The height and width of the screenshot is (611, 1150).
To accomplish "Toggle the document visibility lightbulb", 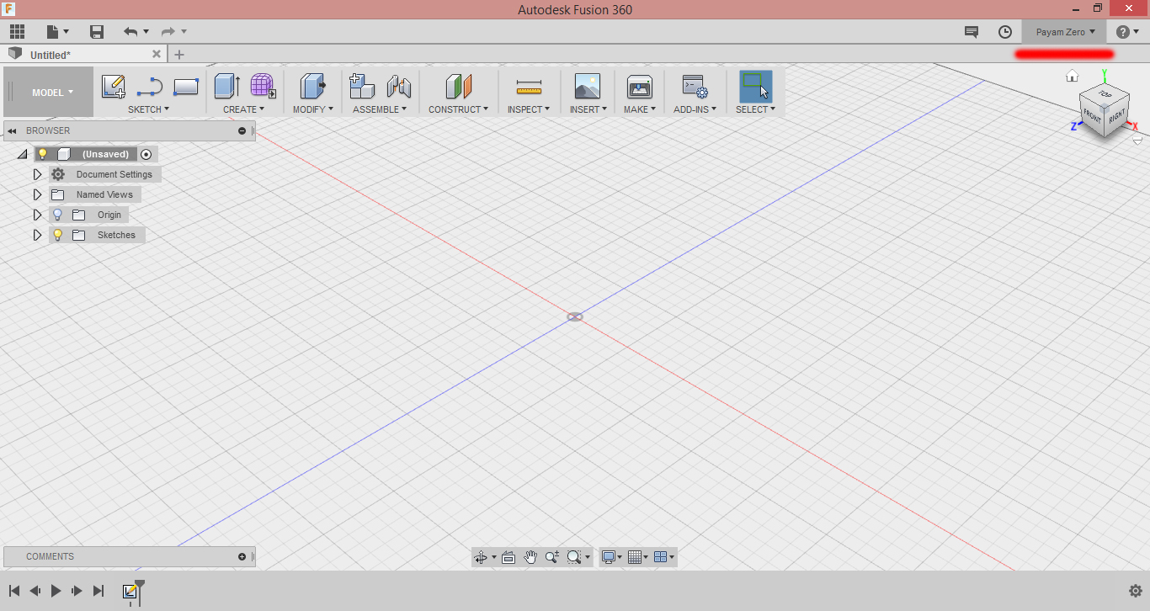I will pos(42,153).
